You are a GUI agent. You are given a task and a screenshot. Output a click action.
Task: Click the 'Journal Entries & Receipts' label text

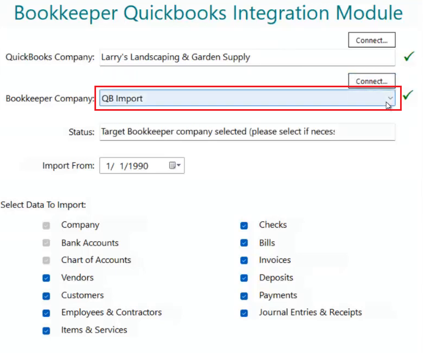click(311, 312)
